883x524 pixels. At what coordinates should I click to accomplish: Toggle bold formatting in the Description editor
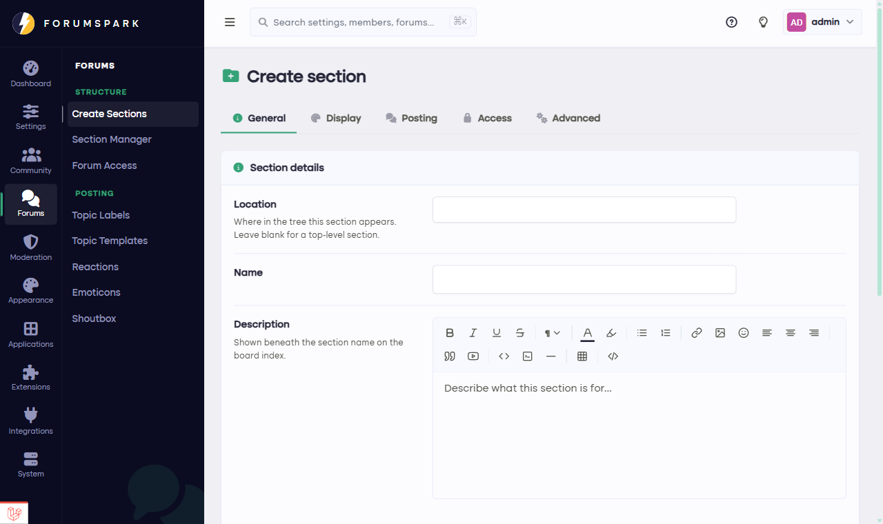pos(450,333)
